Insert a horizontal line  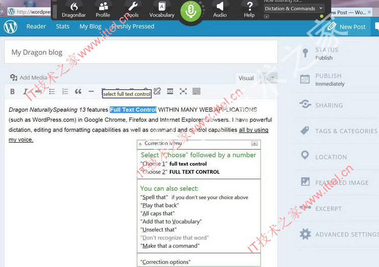(x=91, y=92)
